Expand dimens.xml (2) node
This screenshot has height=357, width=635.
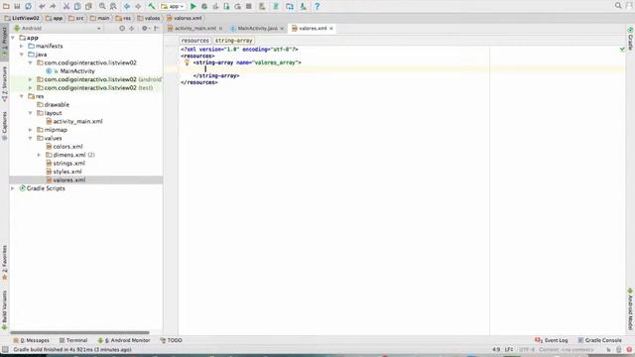tap(39, 155)
